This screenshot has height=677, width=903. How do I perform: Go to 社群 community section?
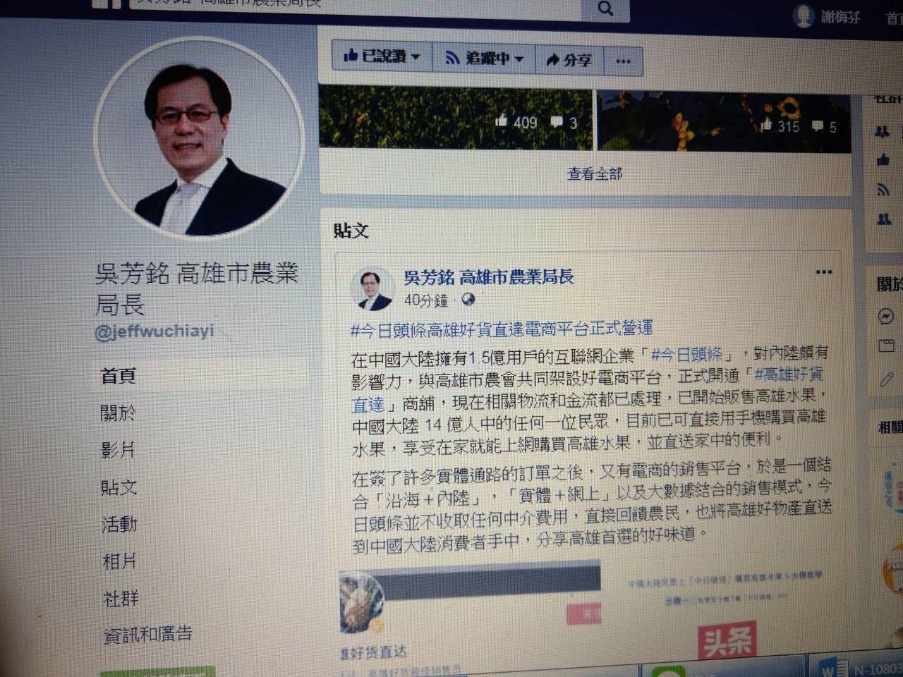click(x=120, y=599)
